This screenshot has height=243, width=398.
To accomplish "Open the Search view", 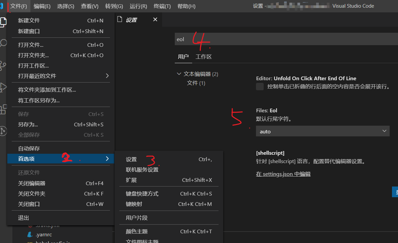I will 3,43.
